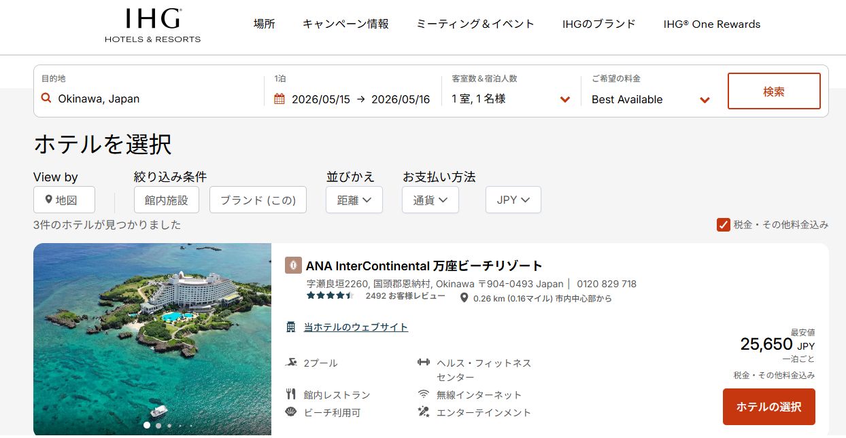This screenshot has width=846, height=438.
Task: Click the check-in date 2026/05/15
Action: pos(321,99)
